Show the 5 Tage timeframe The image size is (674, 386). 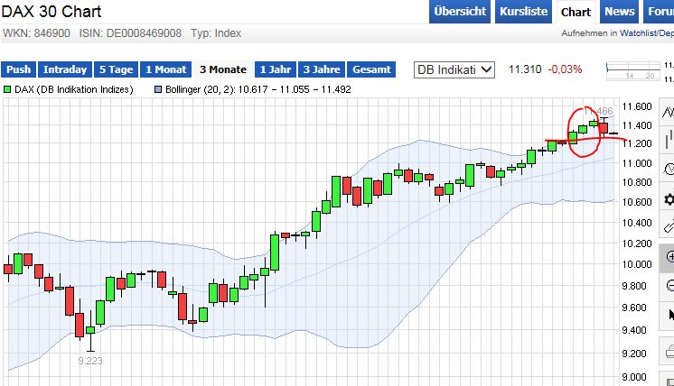[116, 69]
